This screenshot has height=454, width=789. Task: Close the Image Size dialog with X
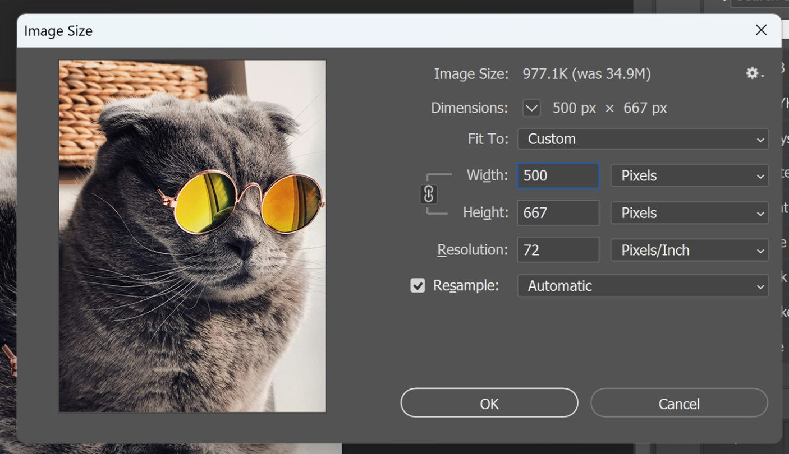click(761, 30)
